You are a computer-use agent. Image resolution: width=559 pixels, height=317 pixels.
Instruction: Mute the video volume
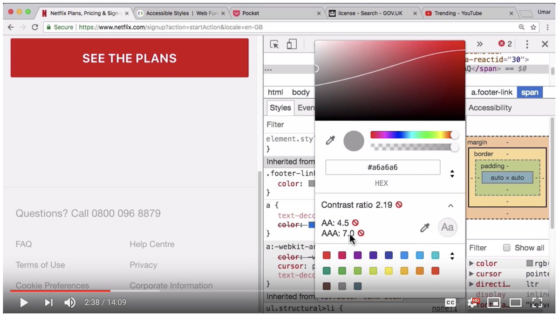70,303
